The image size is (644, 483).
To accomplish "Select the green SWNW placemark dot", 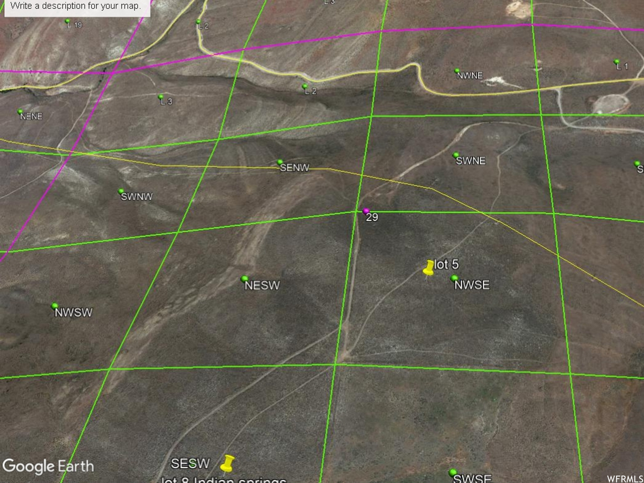I will (x=121, y=191).
